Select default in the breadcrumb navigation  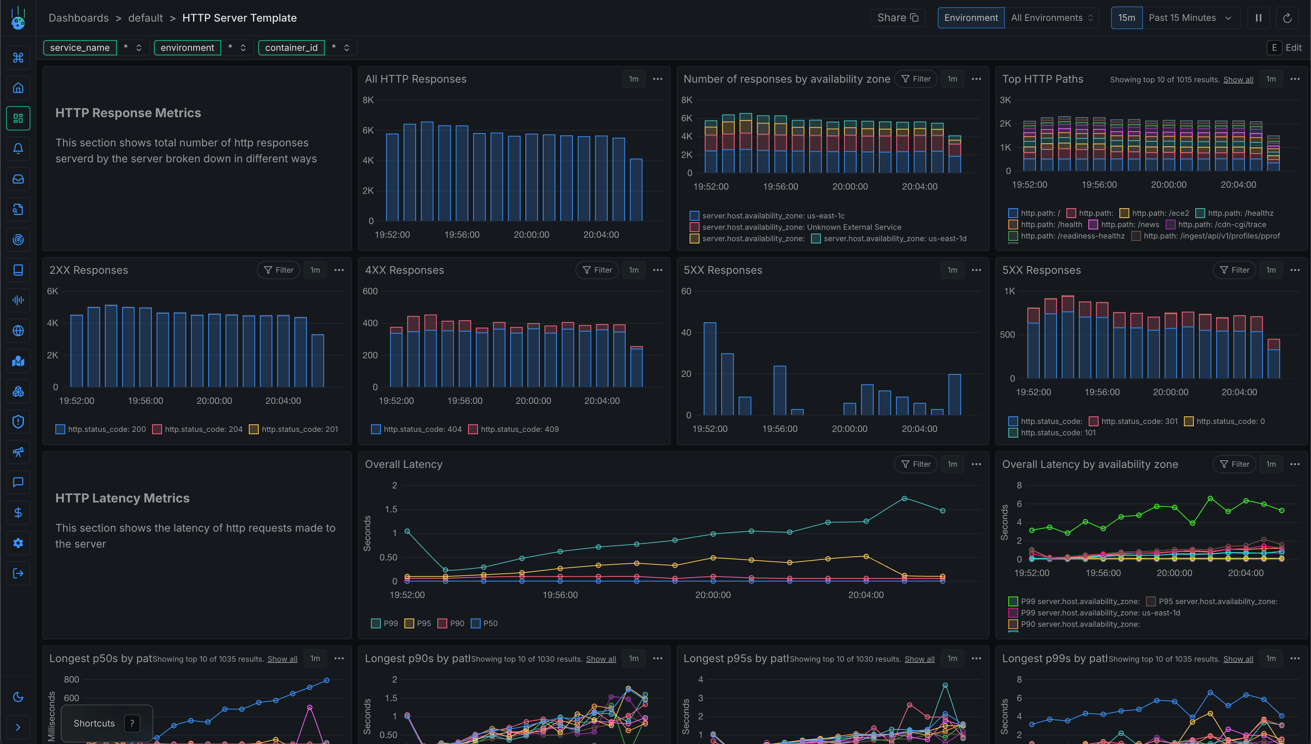(145, 17)
